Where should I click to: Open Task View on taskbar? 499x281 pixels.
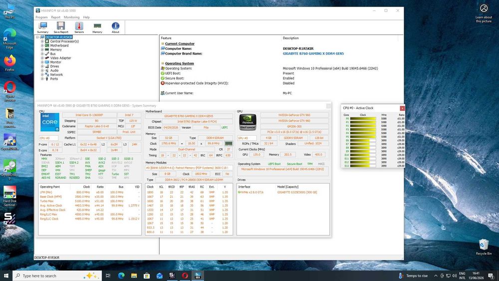click(108, 276)
